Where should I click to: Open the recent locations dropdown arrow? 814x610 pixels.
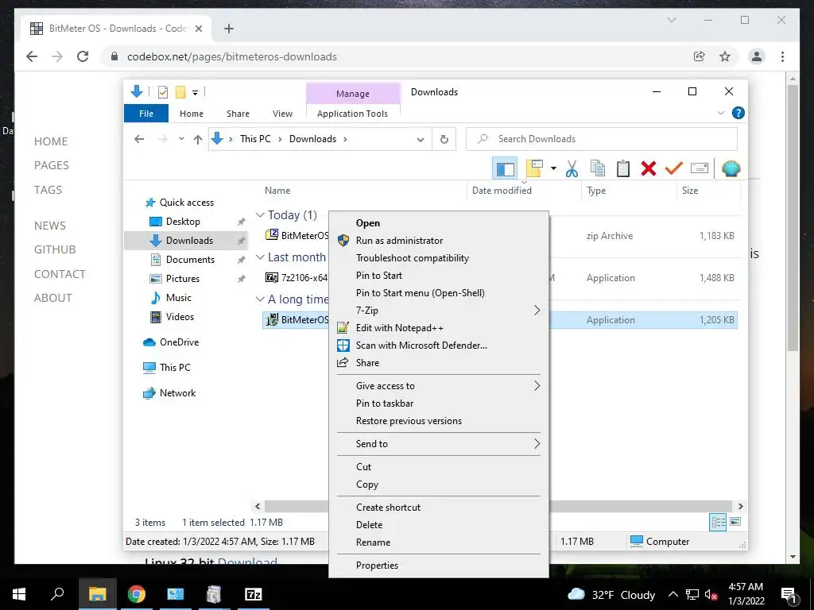(x=181, y=139)
